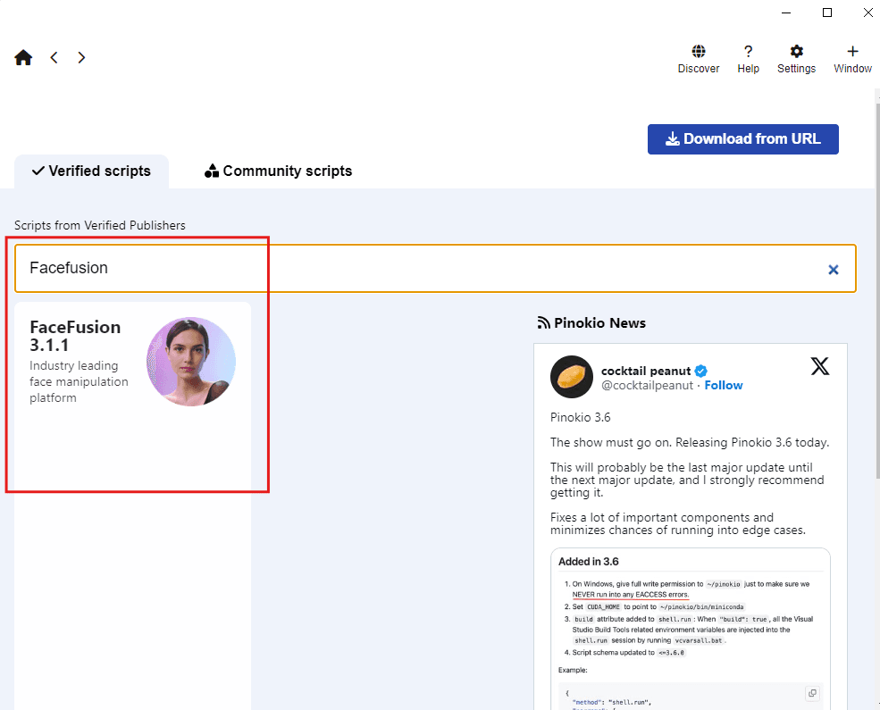The image size is (880, 710).
Task: Open the Discover globe icon
Action: coord(699,52)
